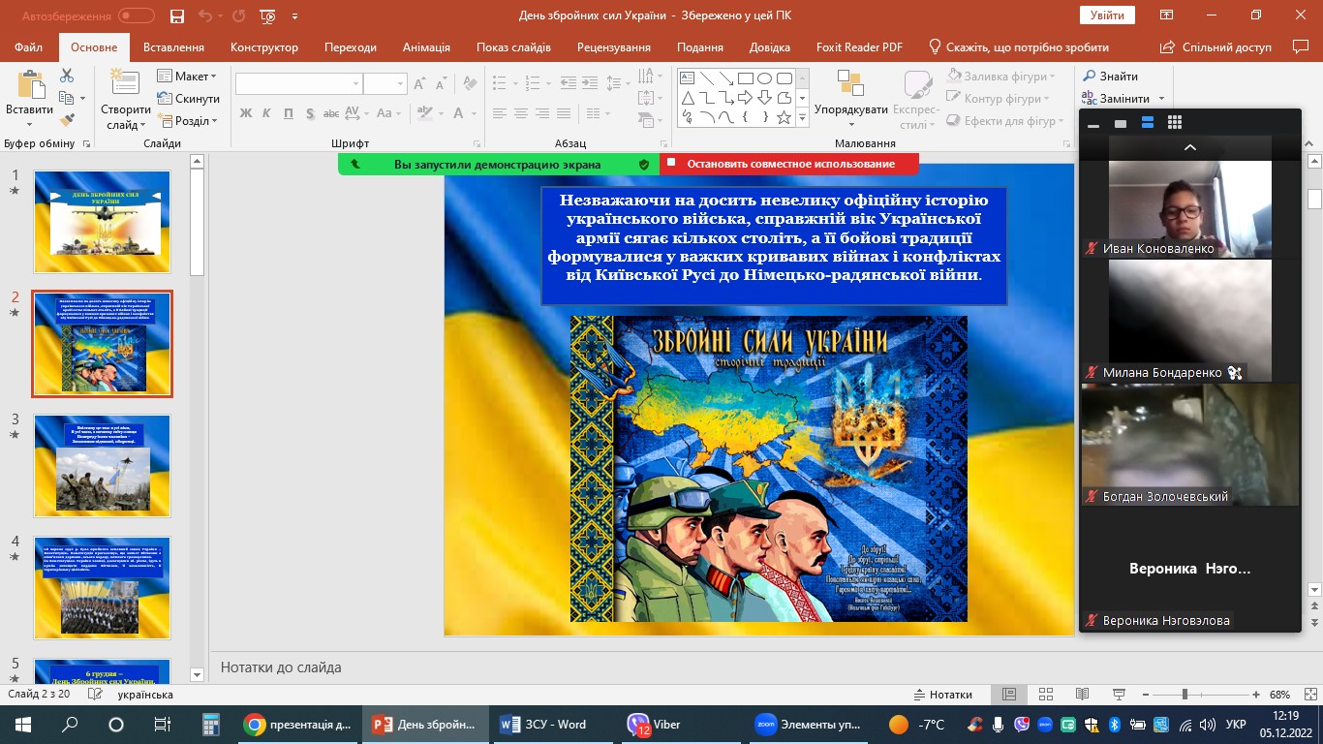
Task: Click the Нотатки до слайда notes field
Action: tap(641, 667)
